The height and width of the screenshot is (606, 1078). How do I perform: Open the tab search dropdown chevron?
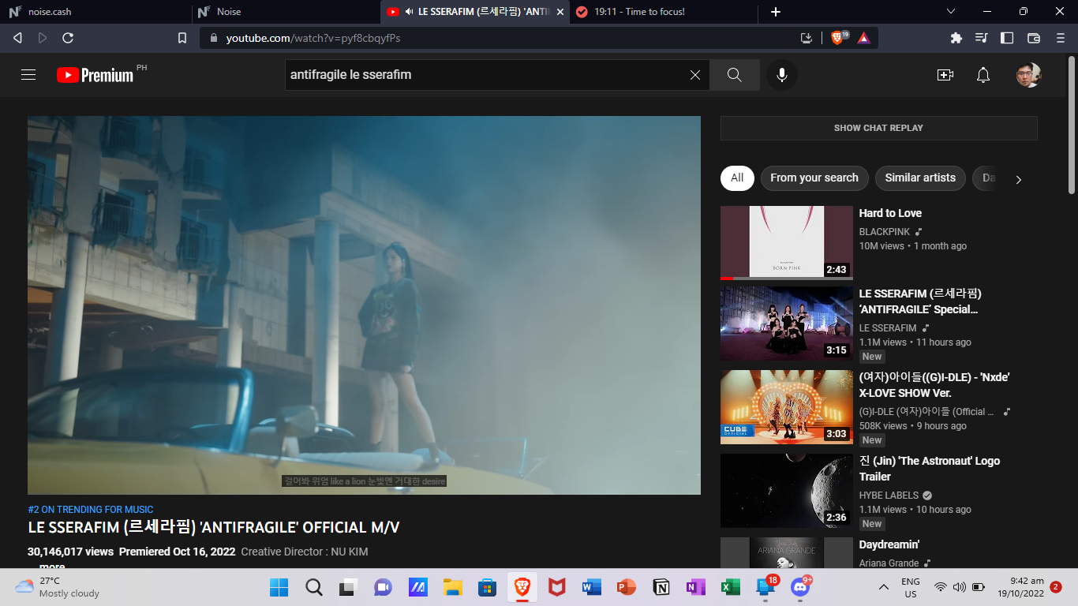(x=951, y=12)
